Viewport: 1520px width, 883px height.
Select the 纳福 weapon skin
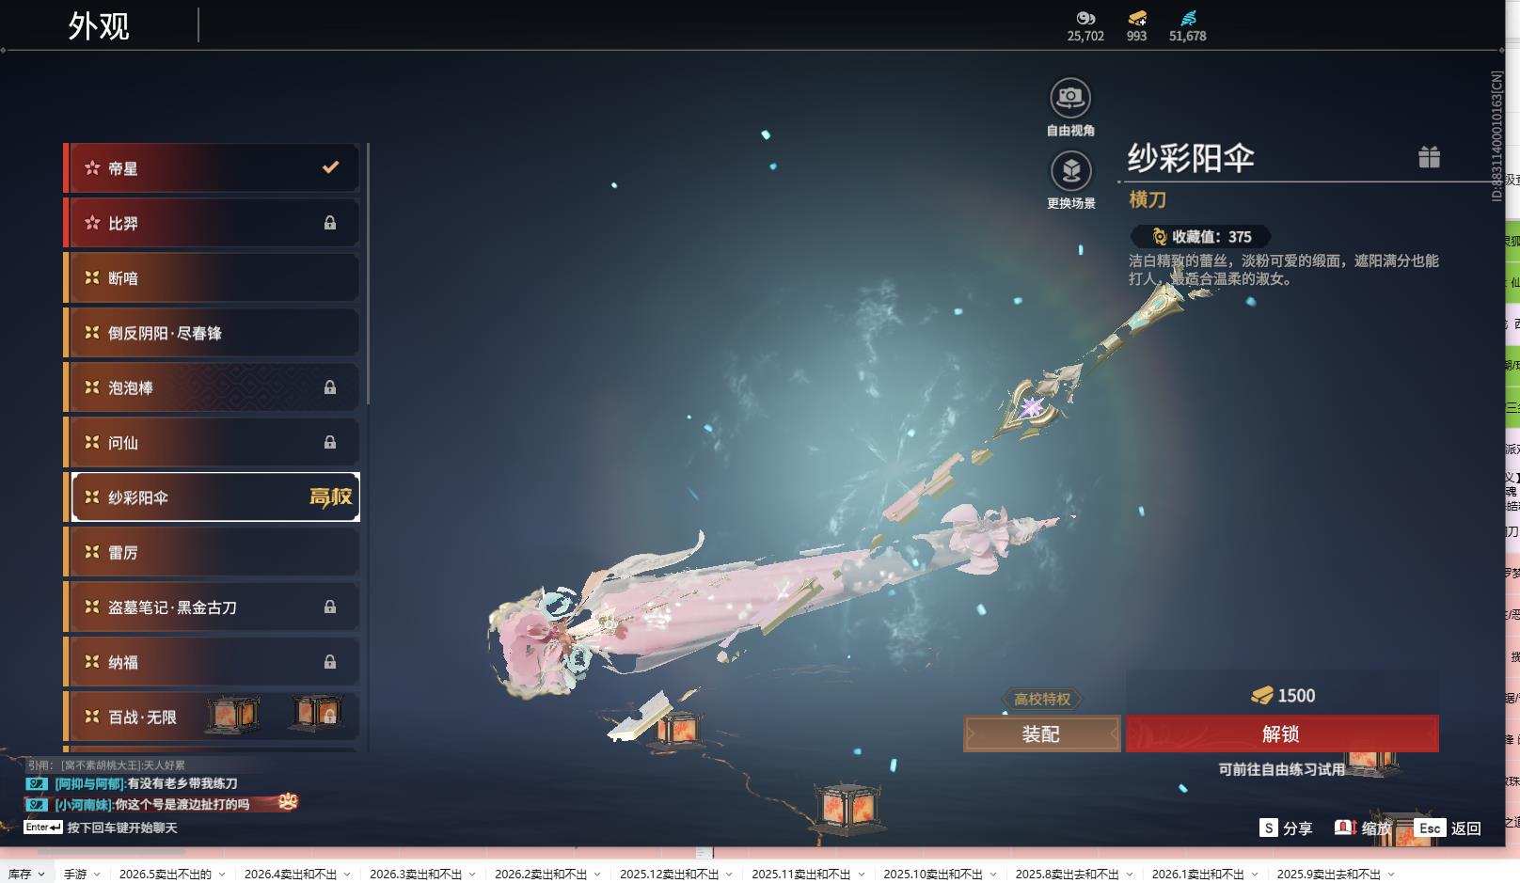[x=212, y=662]
